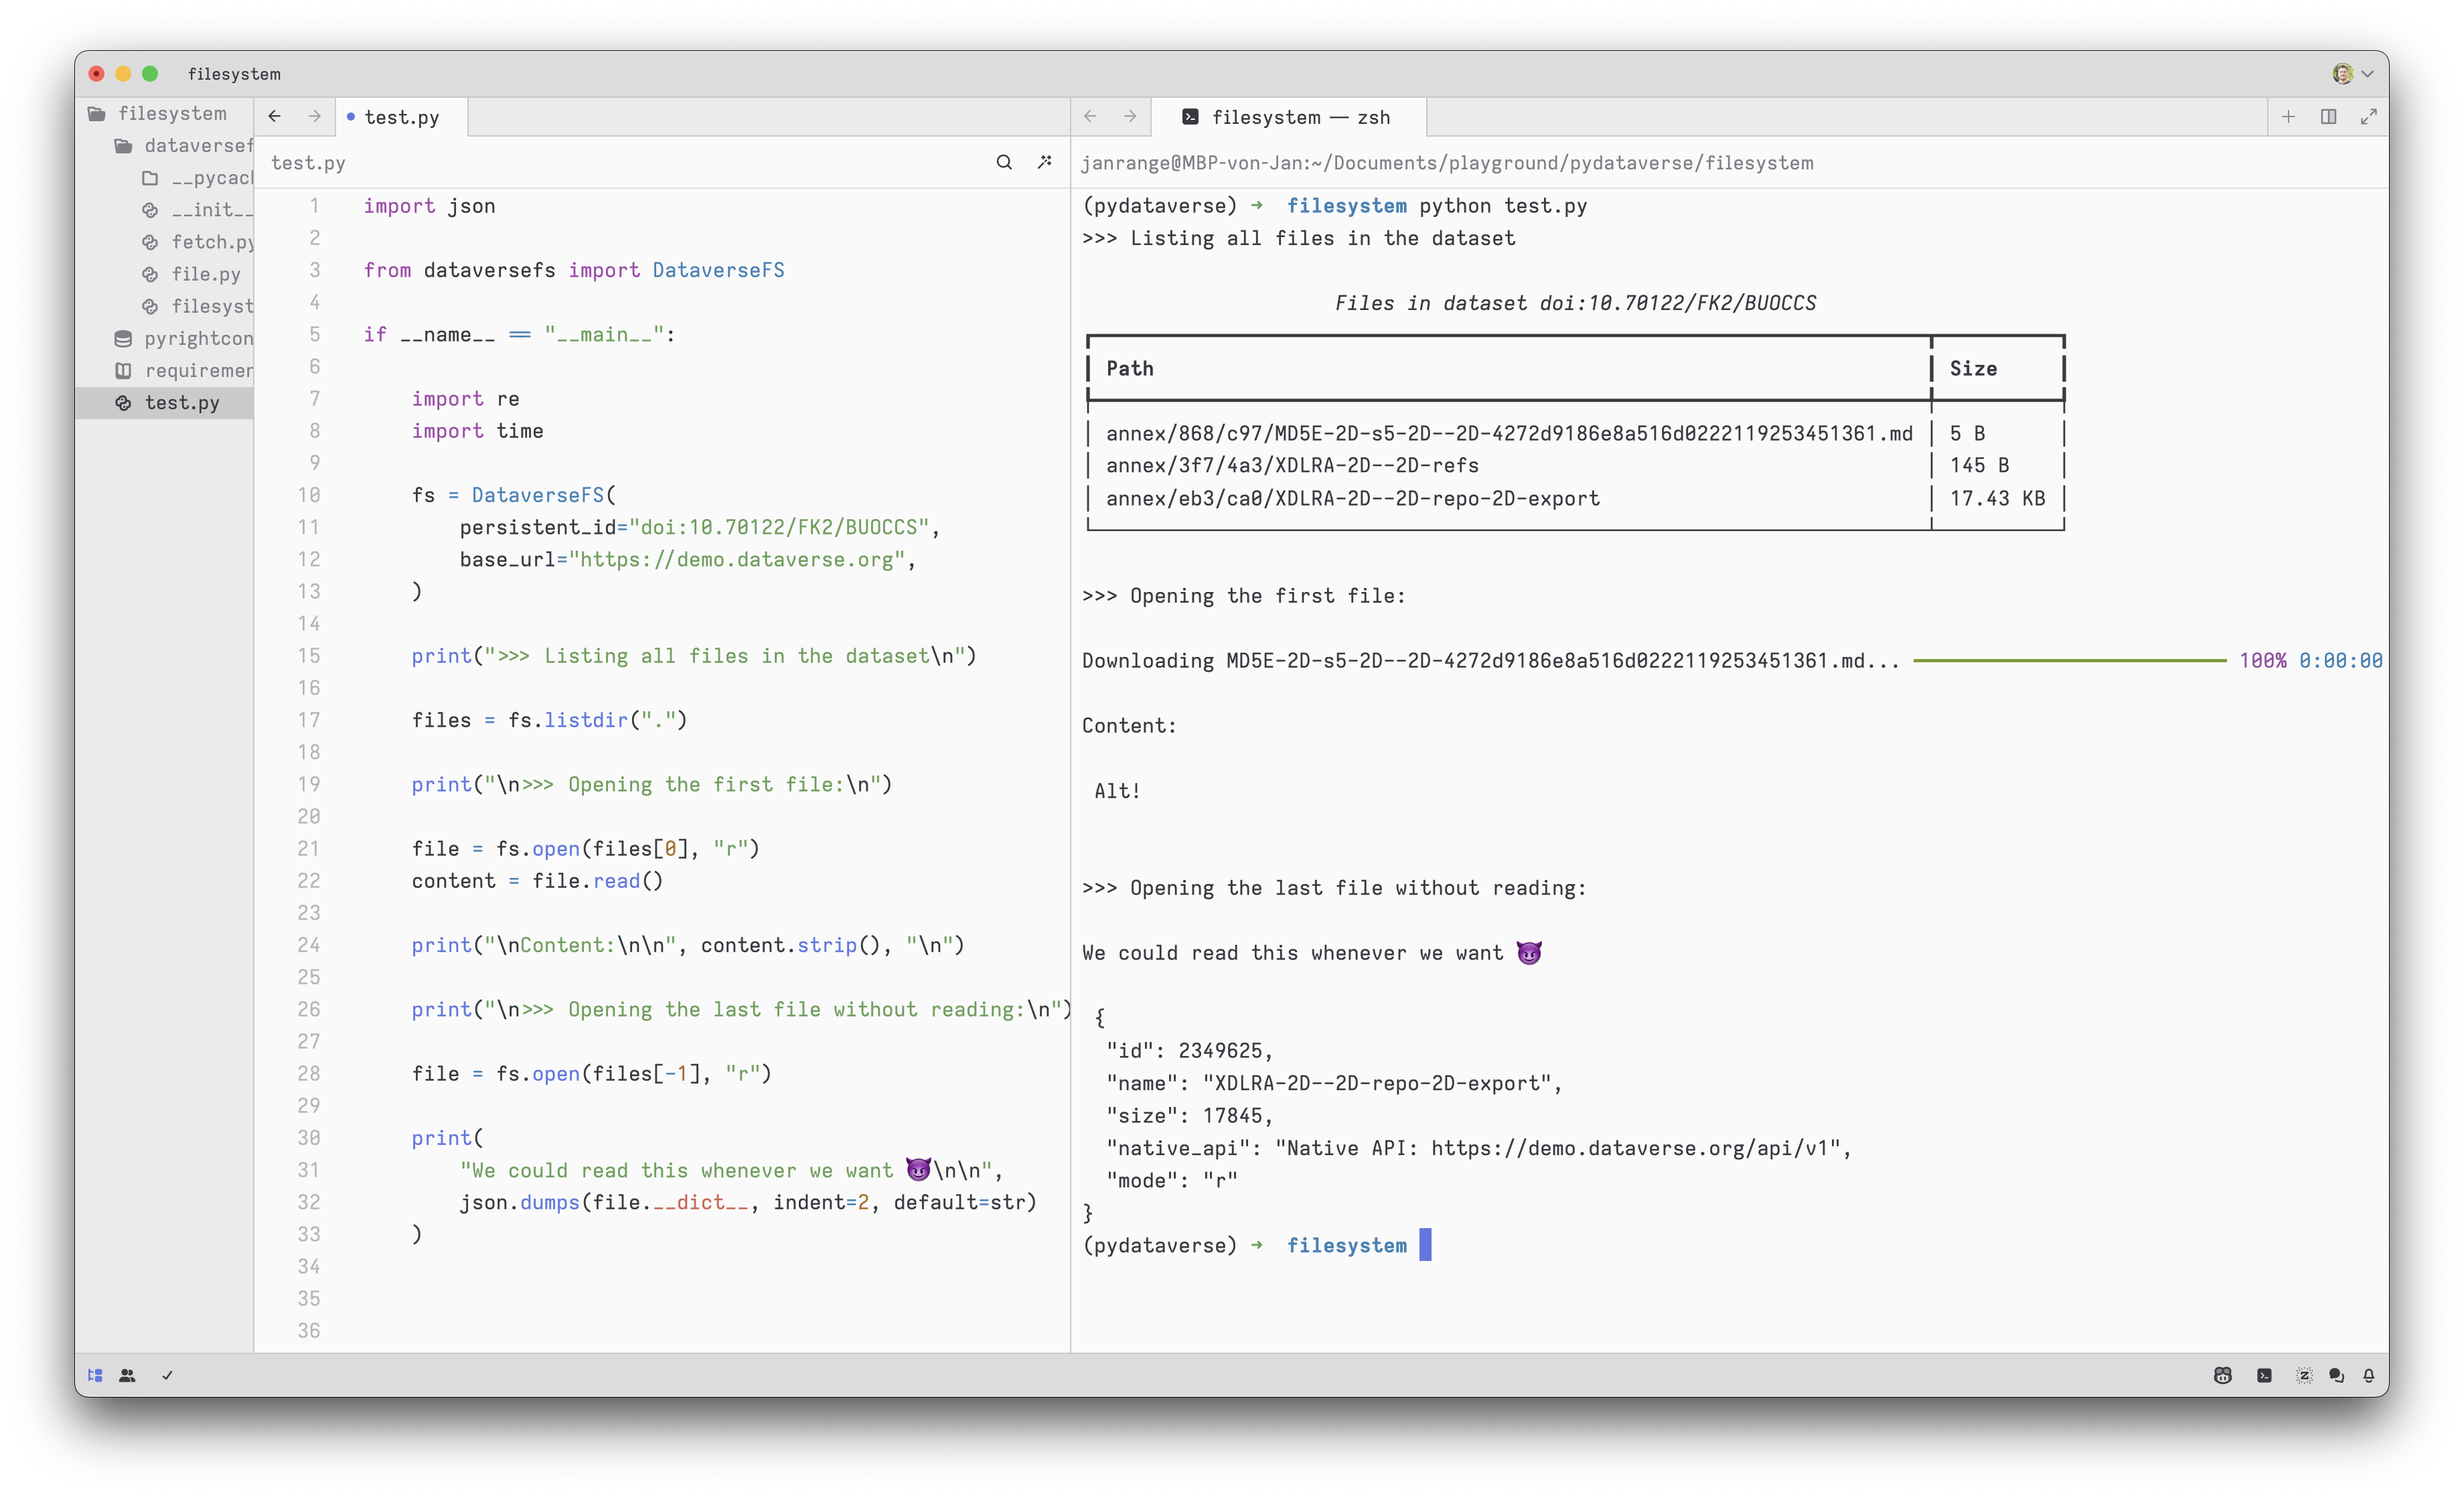The image size is (2464, 1496).
Task: Split the terminal pane
Action: click(2329, 117)
